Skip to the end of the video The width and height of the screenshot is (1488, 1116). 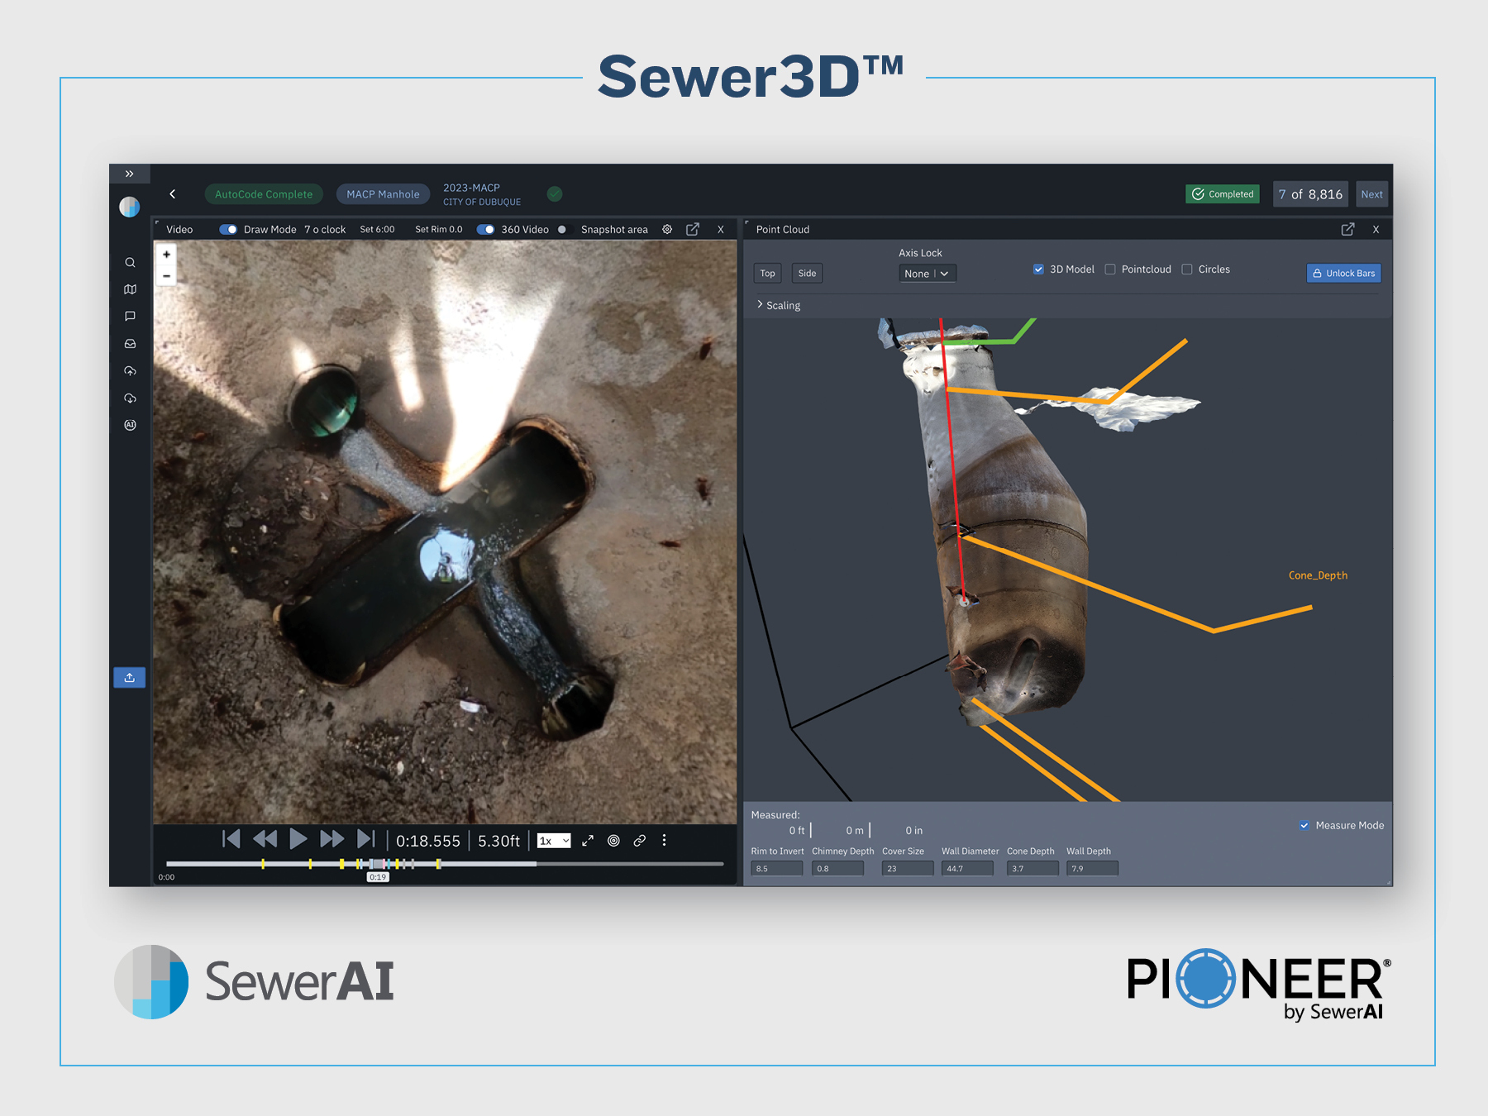(x=365, y=839)
